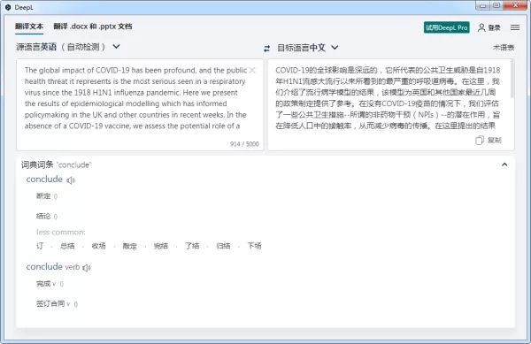Select the less common word 下场

(254, 246)
